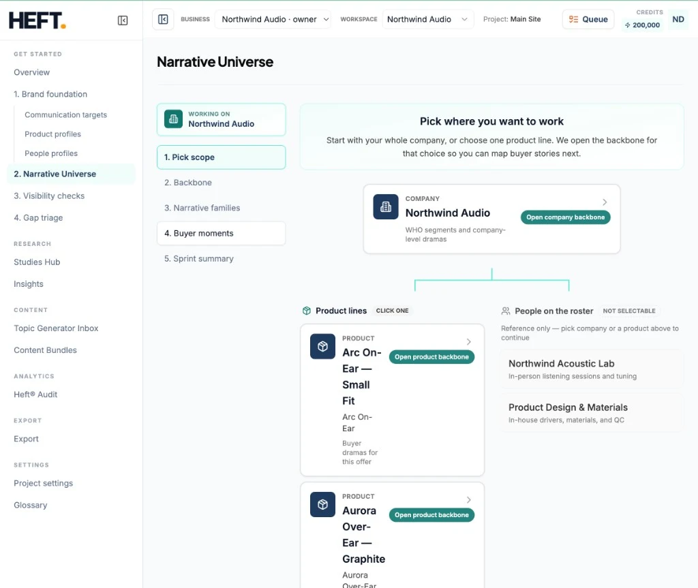Click the Aurora Over-Ear — Graphite title
Viewport: 698px width, 588px height.
point(363,535)
